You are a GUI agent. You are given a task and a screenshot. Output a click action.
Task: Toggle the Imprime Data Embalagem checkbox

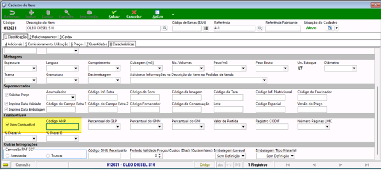pos(6,110)
